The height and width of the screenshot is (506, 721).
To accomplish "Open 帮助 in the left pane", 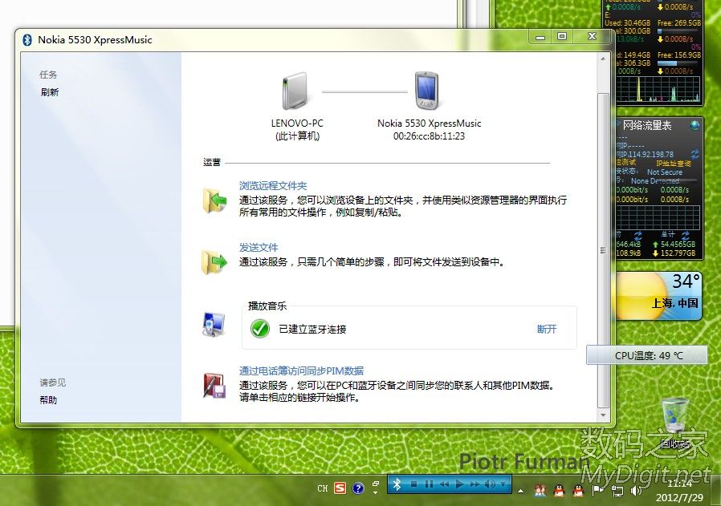I will [48, 399].
